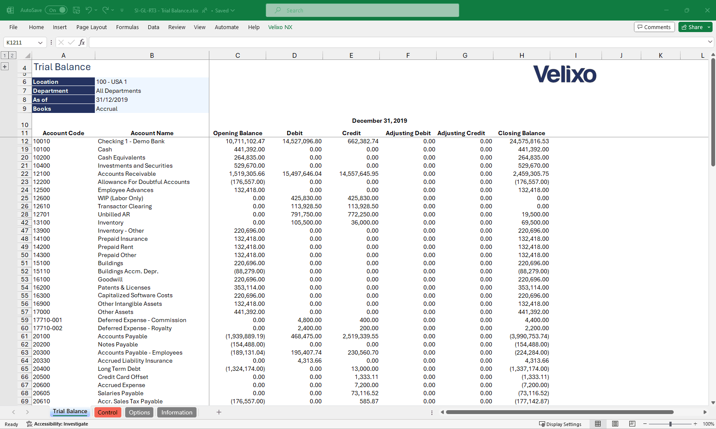Click the zoom in plus icon
This screenshot has height=429, width=716.
pyautogui.click(x=695, y=424)
